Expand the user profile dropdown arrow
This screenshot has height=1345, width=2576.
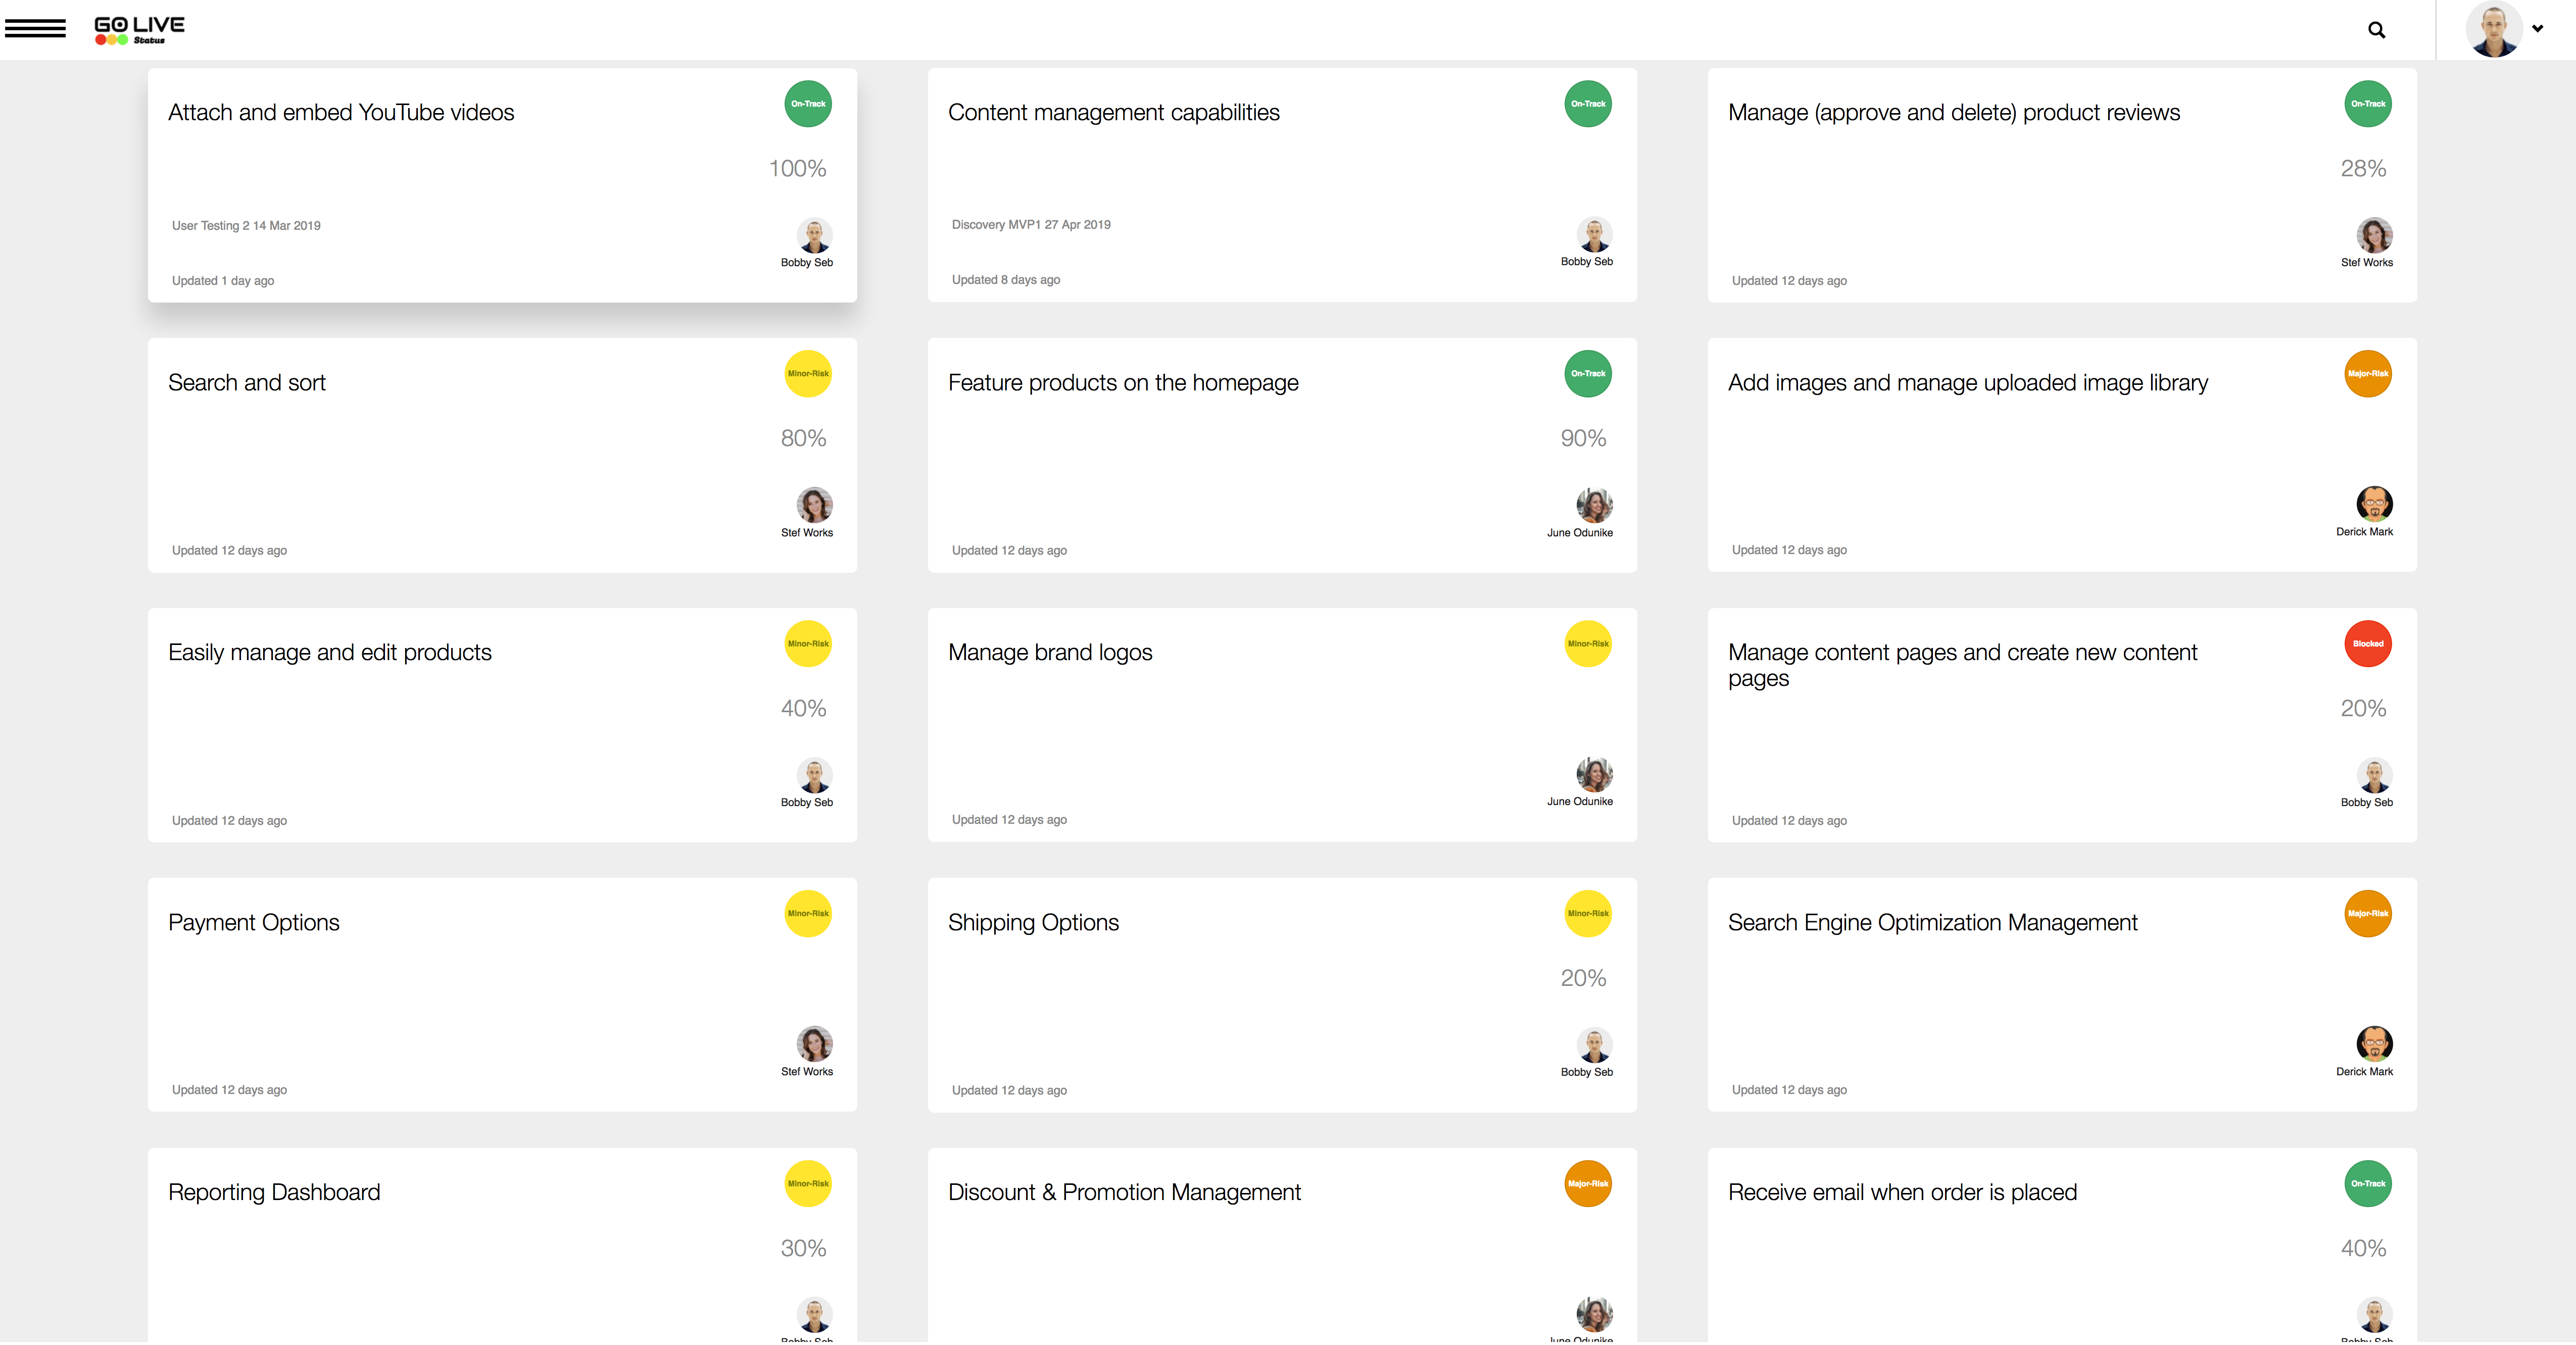coord(2537,29)
